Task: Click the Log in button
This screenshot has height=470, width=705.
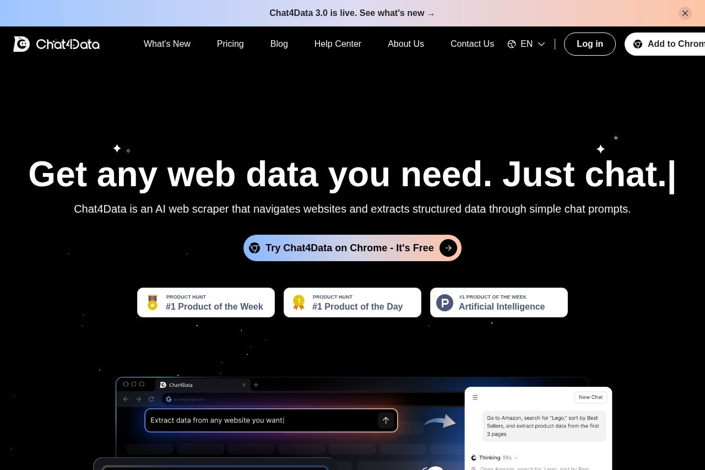Action: pos(590,44)
